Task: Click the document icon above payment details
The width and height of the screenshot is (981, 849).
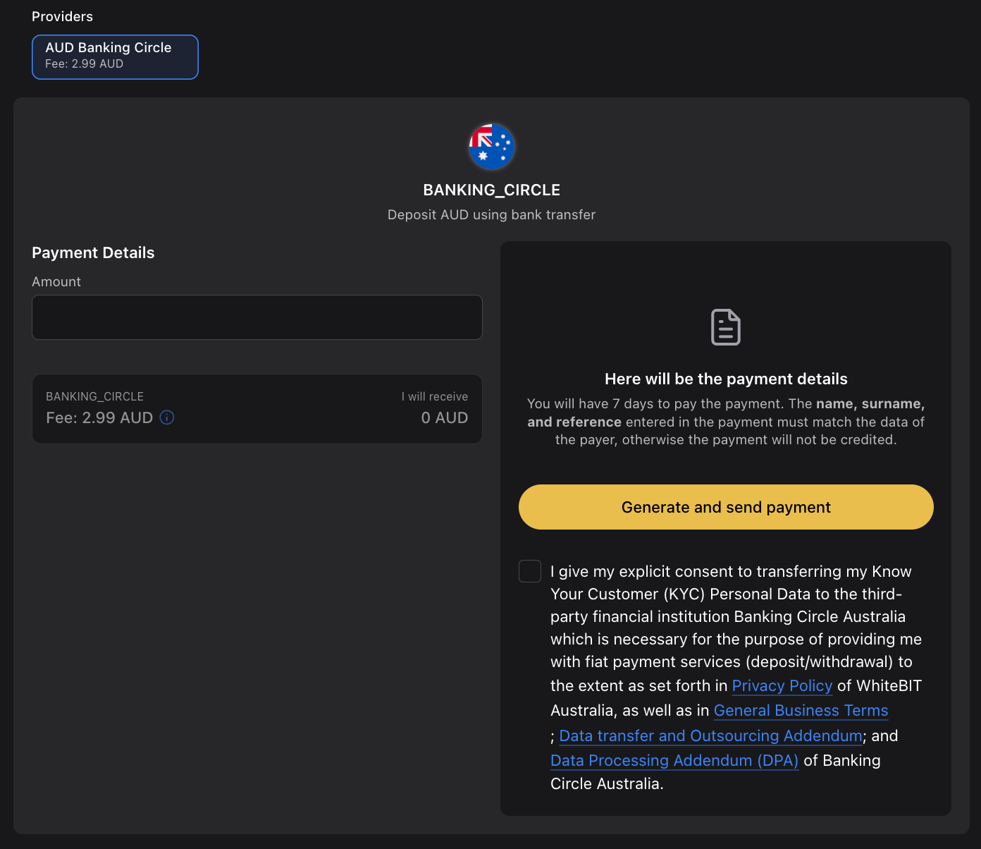Action: point(725,327)
